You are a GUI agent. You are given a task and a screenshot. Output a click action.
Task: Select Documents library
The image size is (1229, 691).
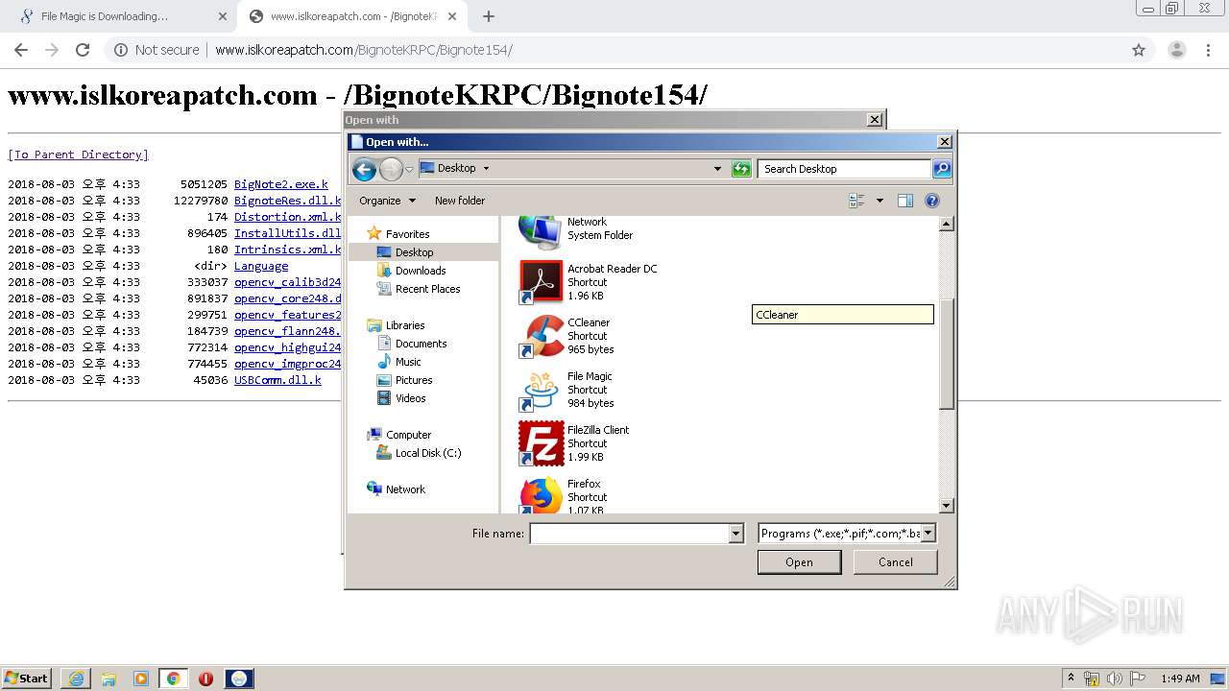[x=421, y=344]
